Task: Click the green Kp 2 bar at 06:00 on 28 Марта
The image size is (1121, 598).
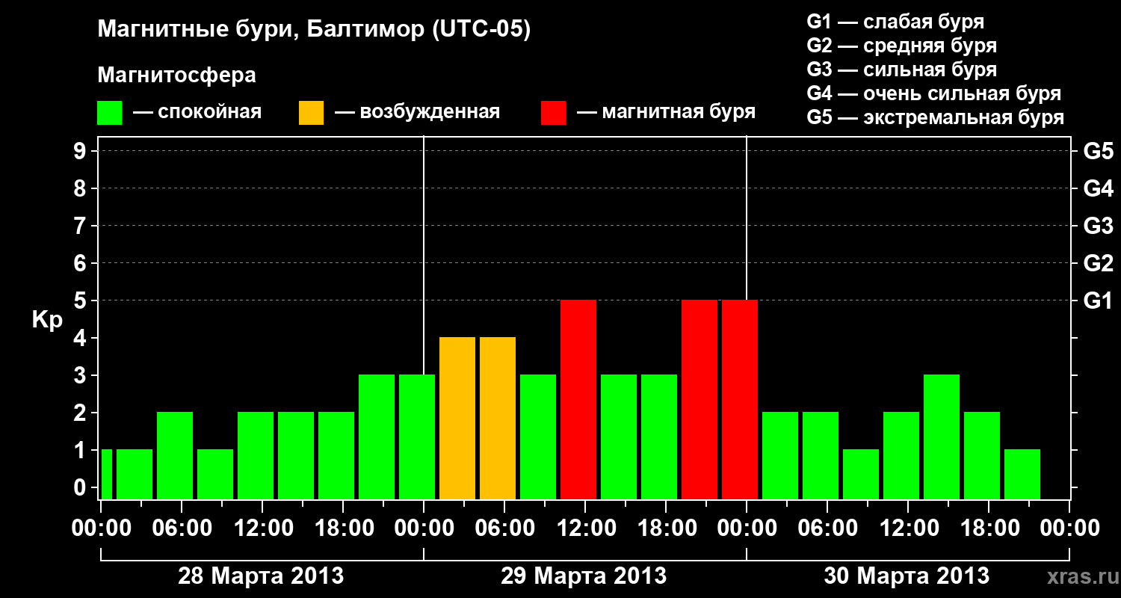Action: [175, 455]
